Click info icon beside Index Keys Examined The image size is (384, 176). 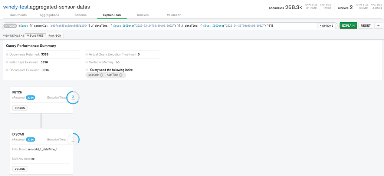[x=7, y=62]
